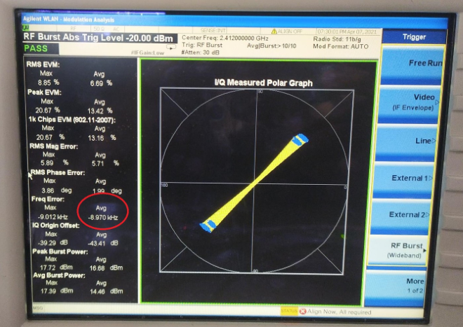Open the External 1 trigger submenu
The width and height of the screenshot is (463, 327).
(414, 178)
